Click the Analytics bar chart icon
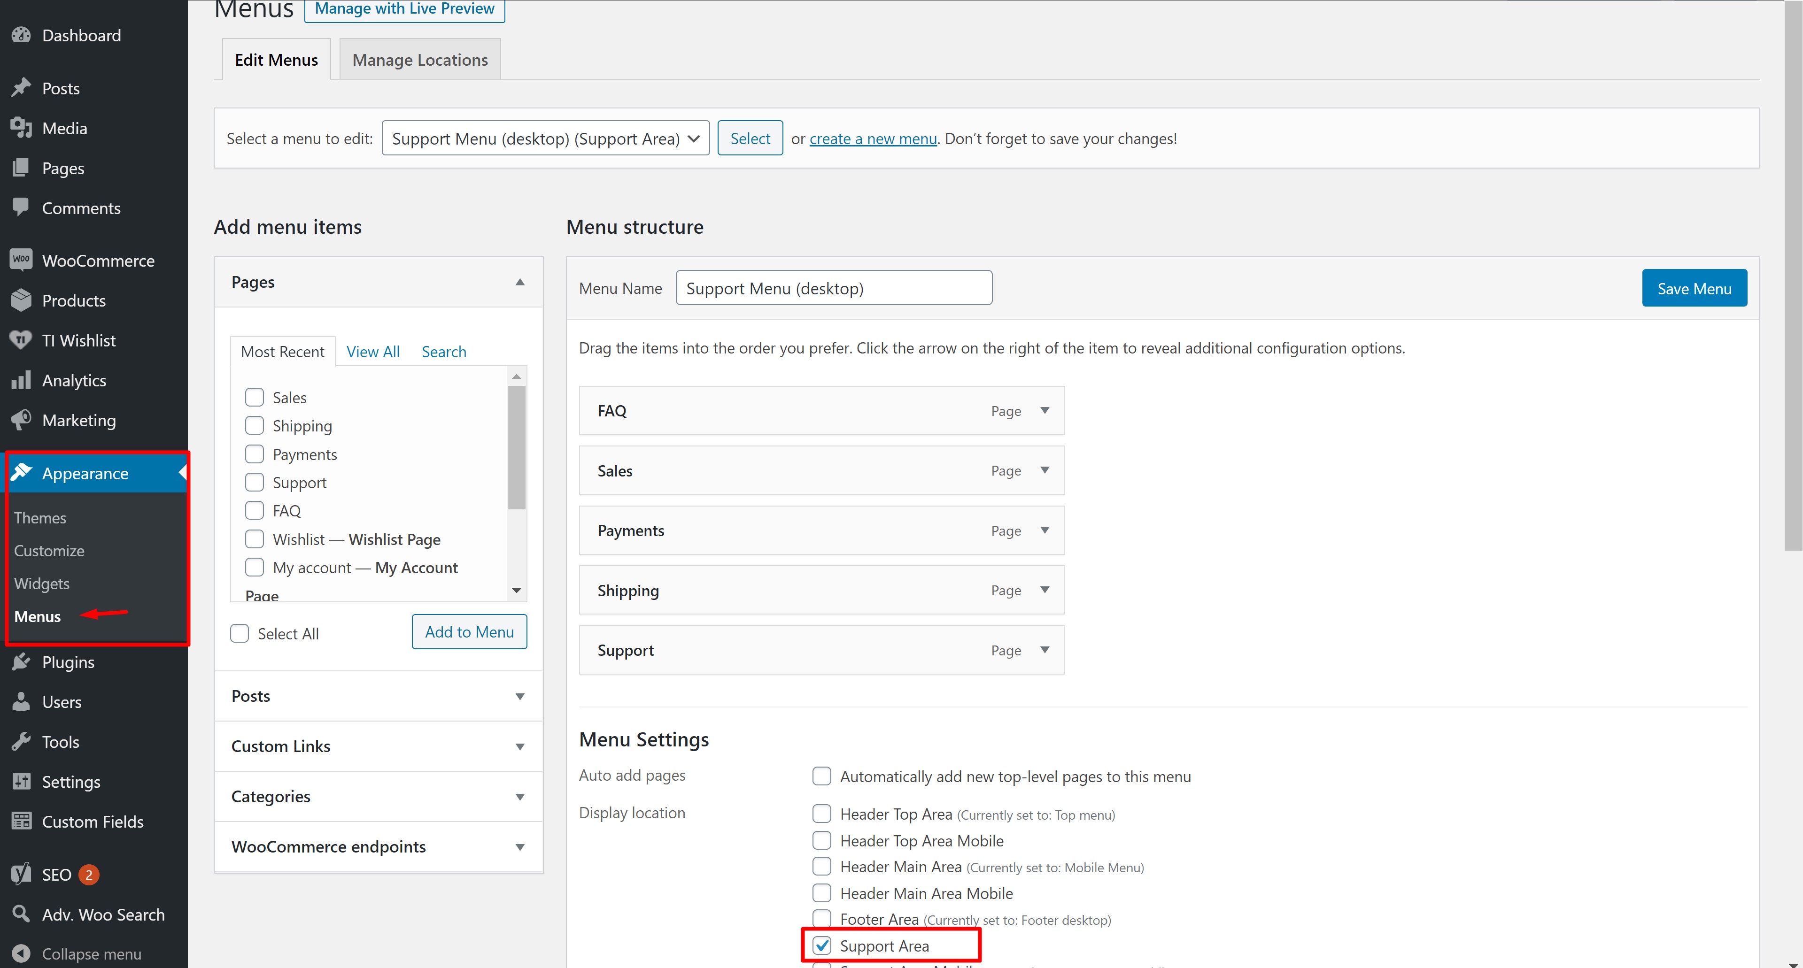This screenshot has height=968, width=1803. [x=21, y=380]
